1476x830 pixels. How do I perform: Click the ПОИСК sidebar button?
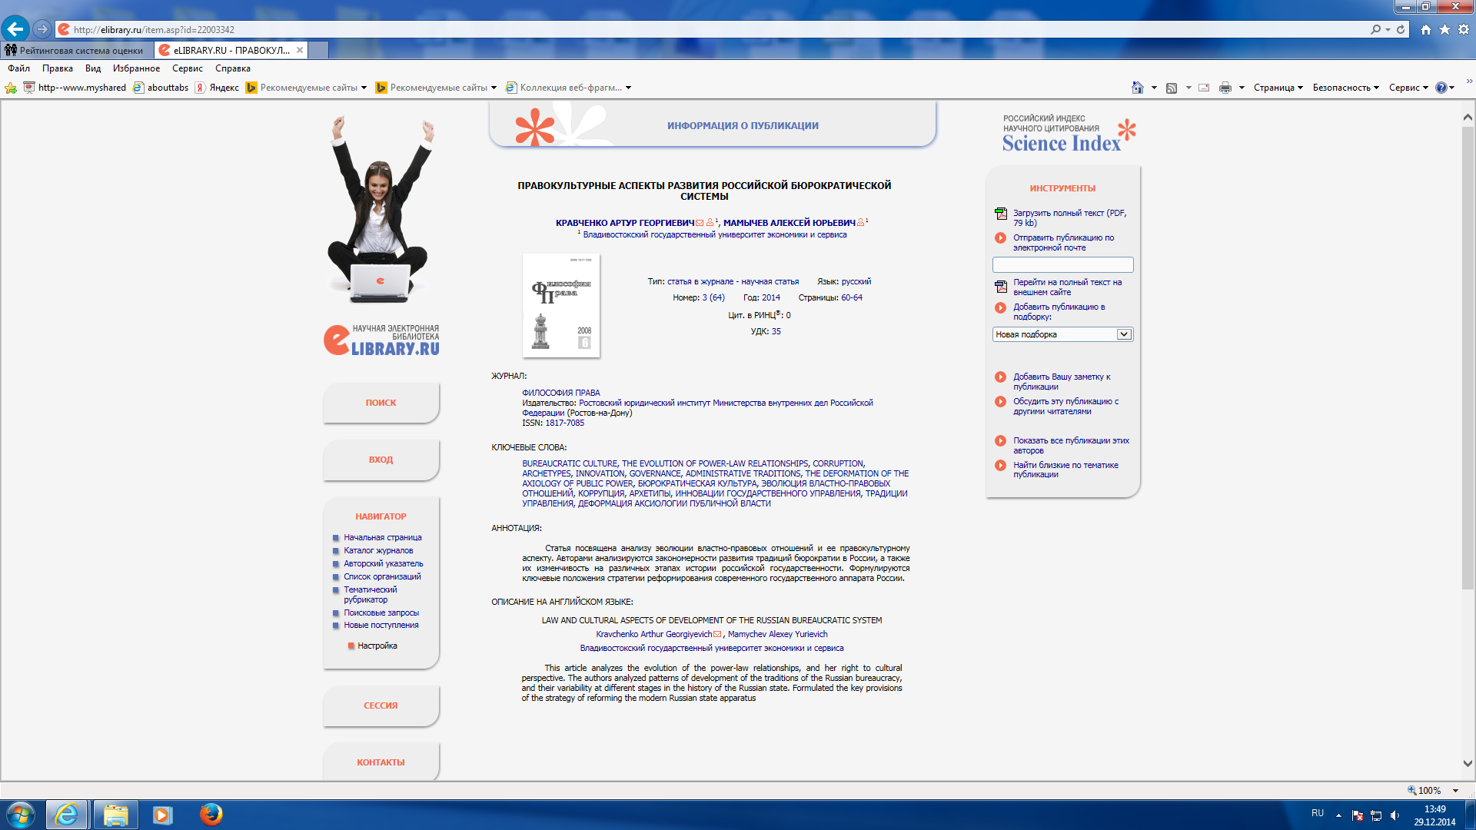pos(381,403)
